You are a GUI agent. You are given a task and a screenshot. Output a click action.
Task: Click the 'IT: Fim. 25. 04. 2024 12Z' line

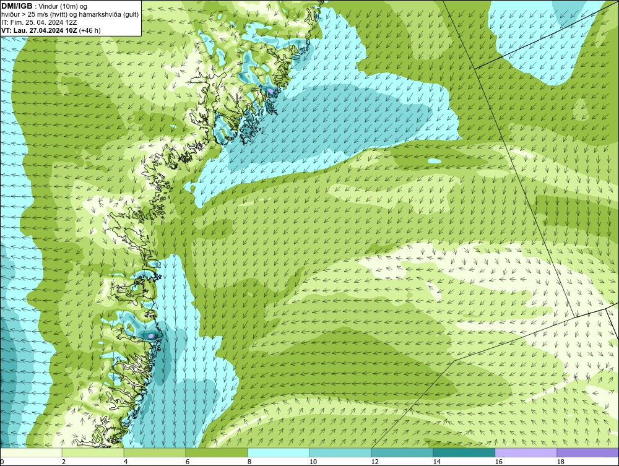[39, 22]
